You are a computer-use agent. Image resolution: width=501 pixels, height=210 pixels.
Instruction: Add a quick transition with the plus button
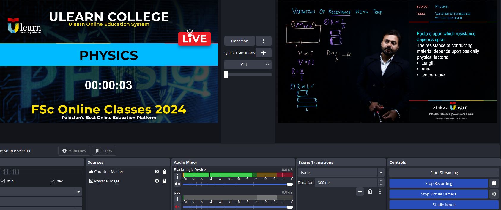pos(263,53)
